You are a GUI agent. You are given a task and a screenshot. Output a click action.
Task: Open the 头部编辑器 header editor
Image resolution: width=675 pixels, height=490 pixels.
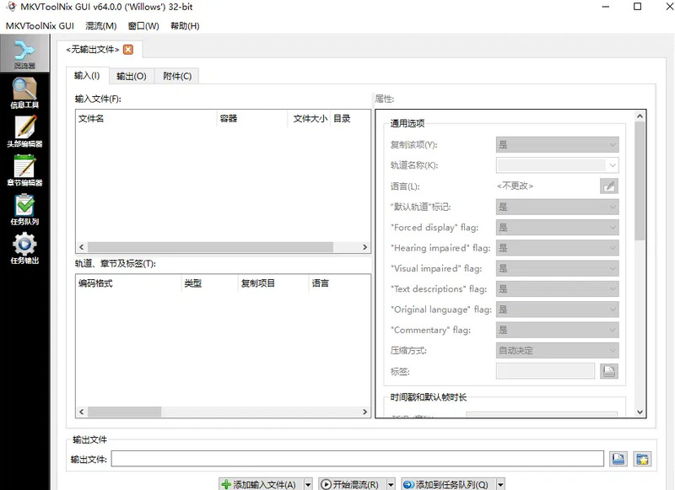click(24, 131)
